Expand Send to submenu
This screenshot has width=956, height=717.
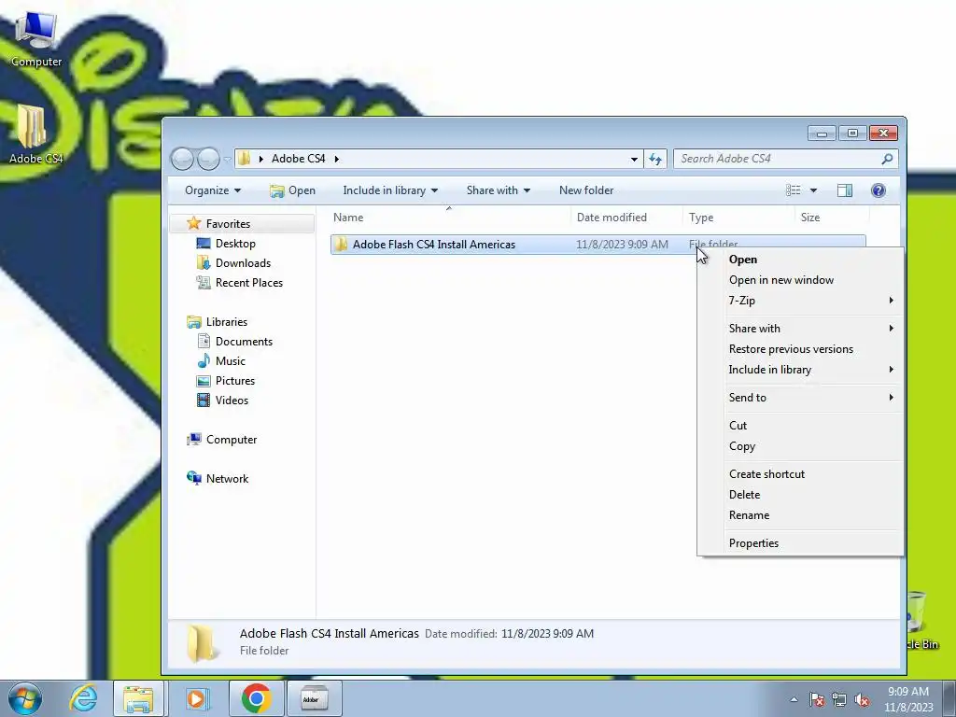tap(891, 397)
